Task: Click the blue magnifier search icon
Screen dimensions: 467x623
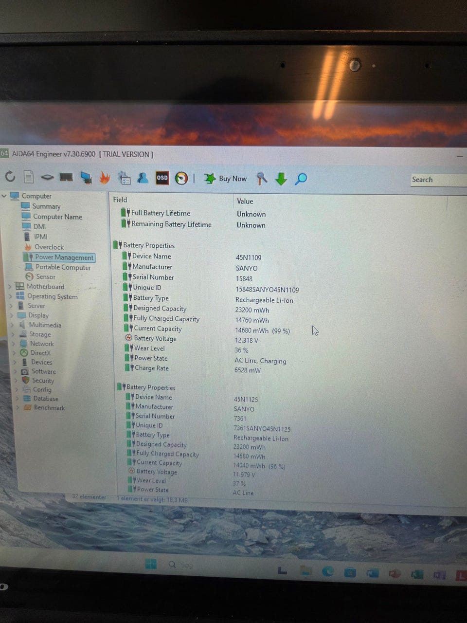Action: click(301, 179)
